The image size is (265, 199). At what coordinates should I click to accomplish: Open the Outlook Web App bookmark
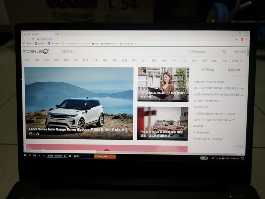tap(70, 43)
